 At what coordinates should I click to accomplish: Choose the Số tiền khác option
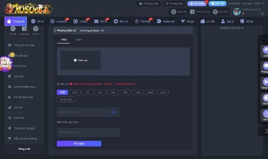tap(66, 100)
